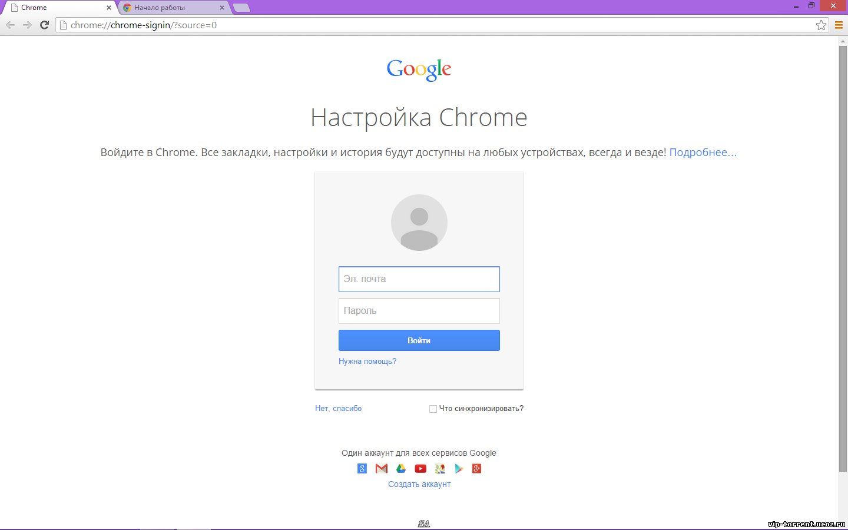Image resolution: width=848 pixels, height=530 pixels.
Task: Click the address bar URL
Action: click(144, 25)
